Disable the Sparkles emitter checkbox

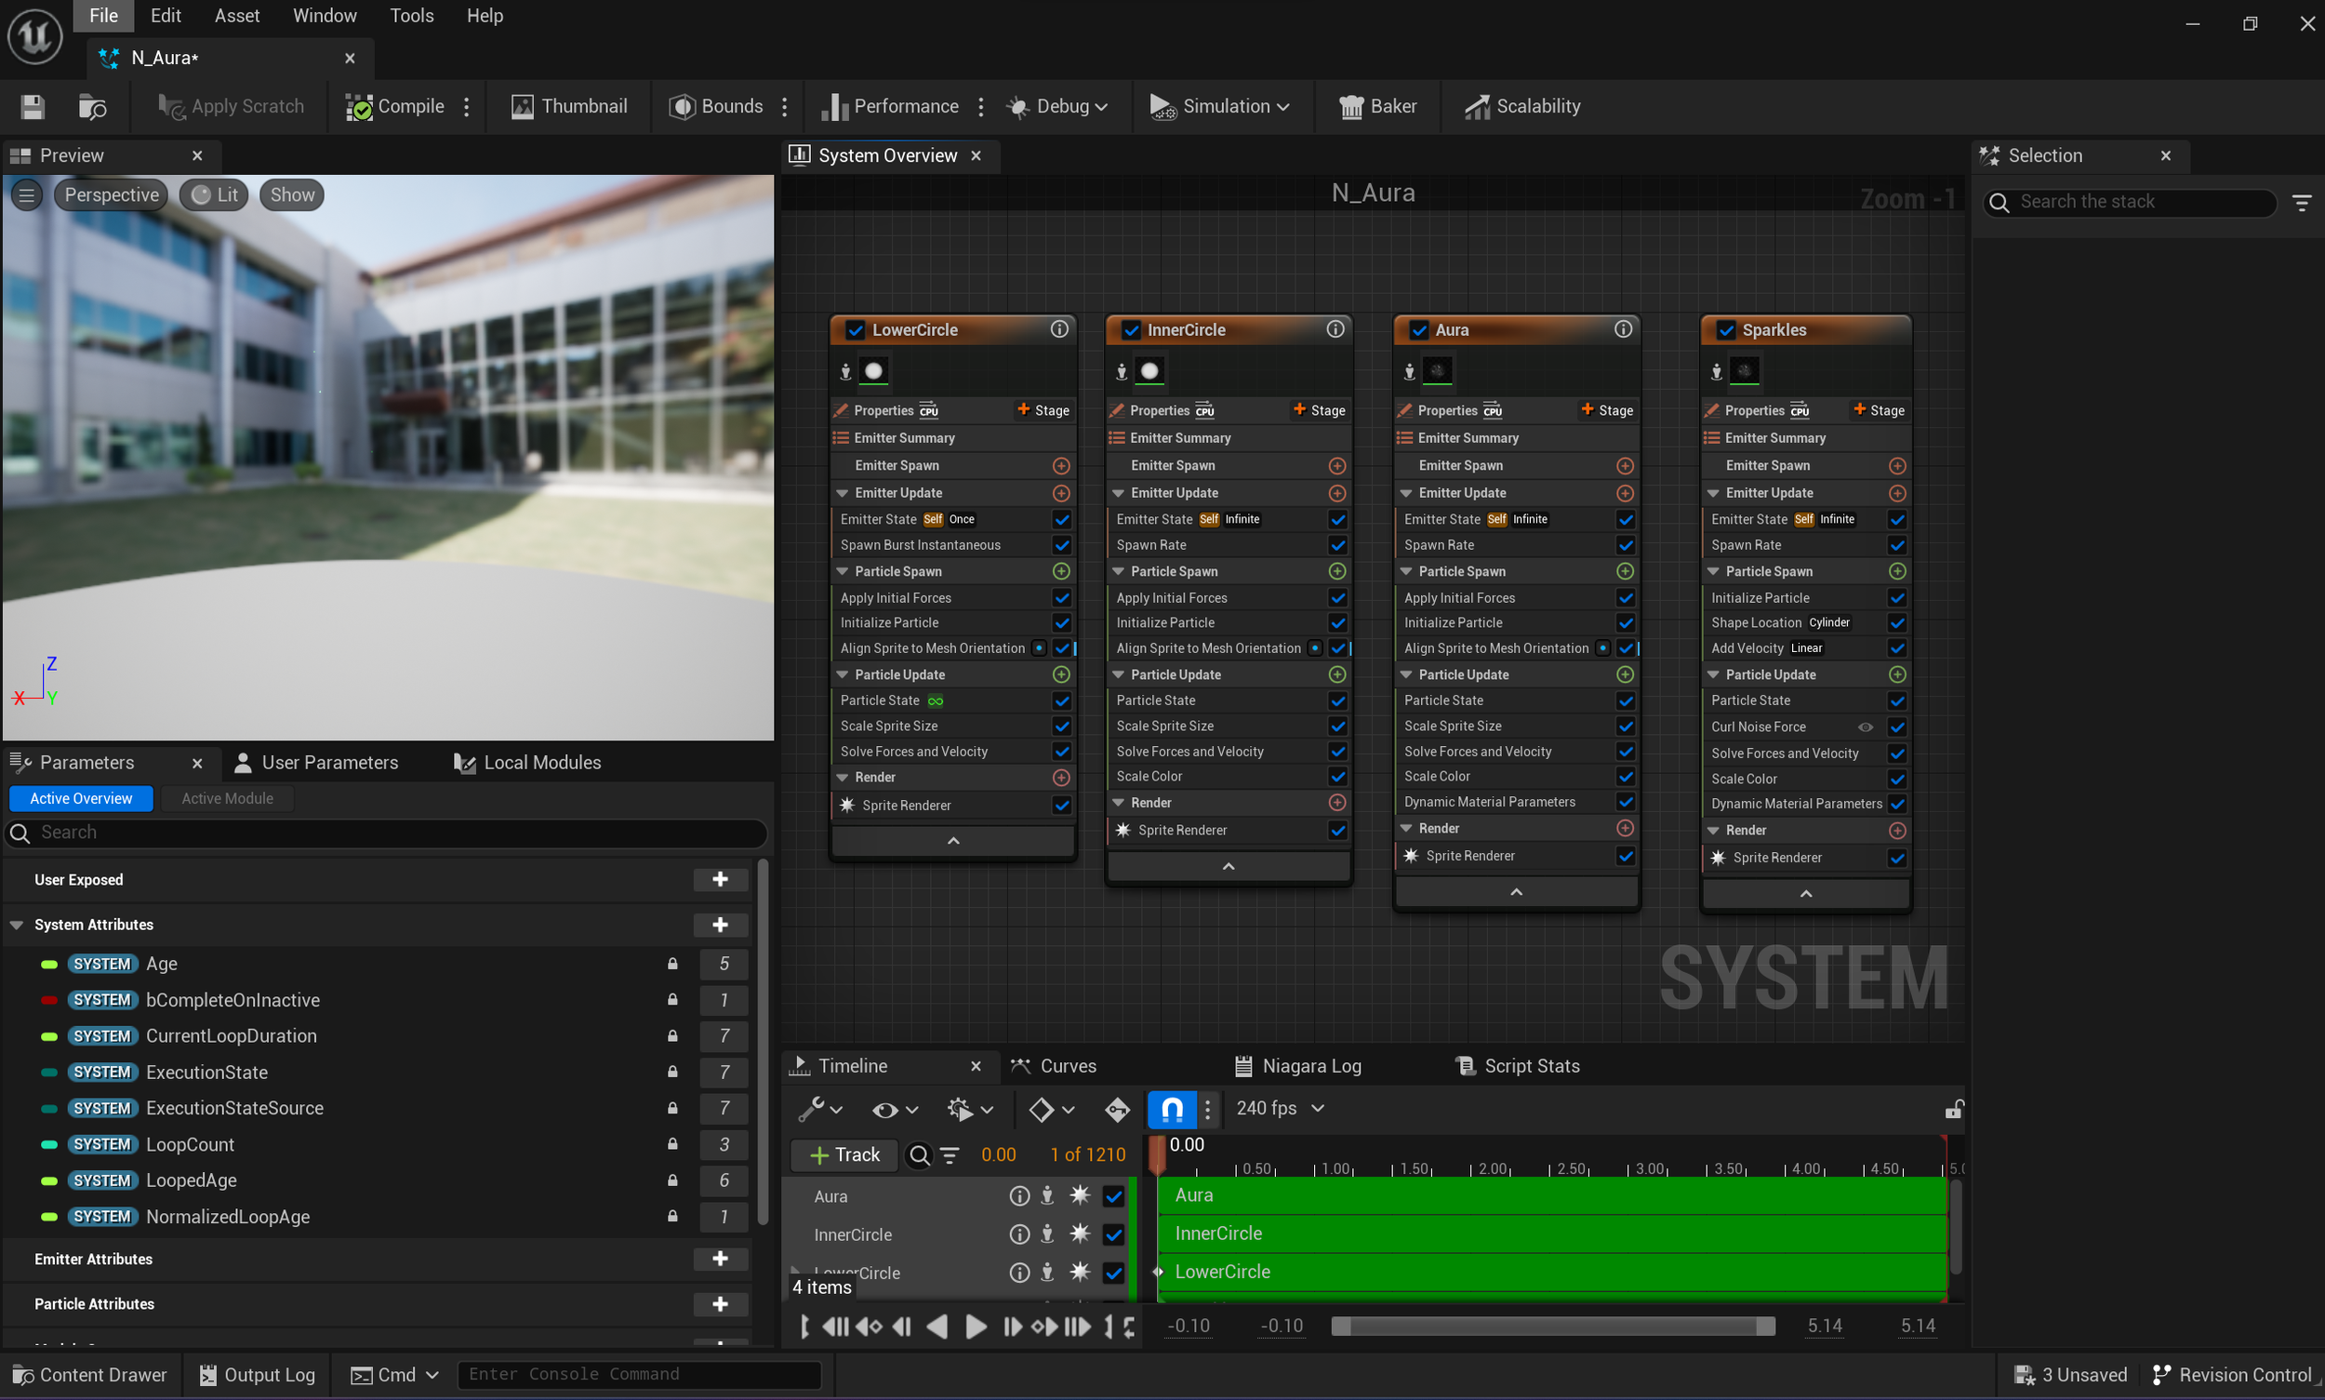coord(1726,330)
